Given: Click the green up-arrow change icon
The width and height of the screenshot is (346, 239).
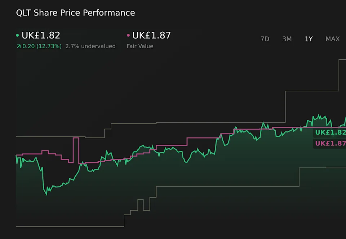Looking at the screenshot, I should point(18,46).
